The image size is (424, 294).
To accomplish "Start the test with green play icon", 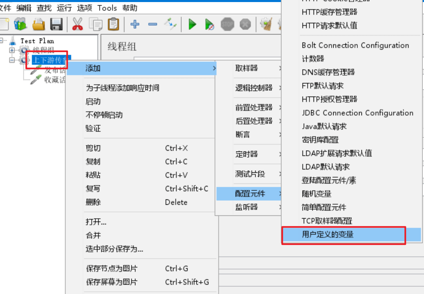I will pos(192,25).
